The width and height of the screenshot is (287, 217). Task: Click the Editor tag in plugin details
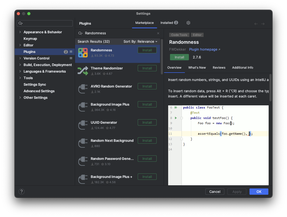pyautogui.click(x=197, y=35)
